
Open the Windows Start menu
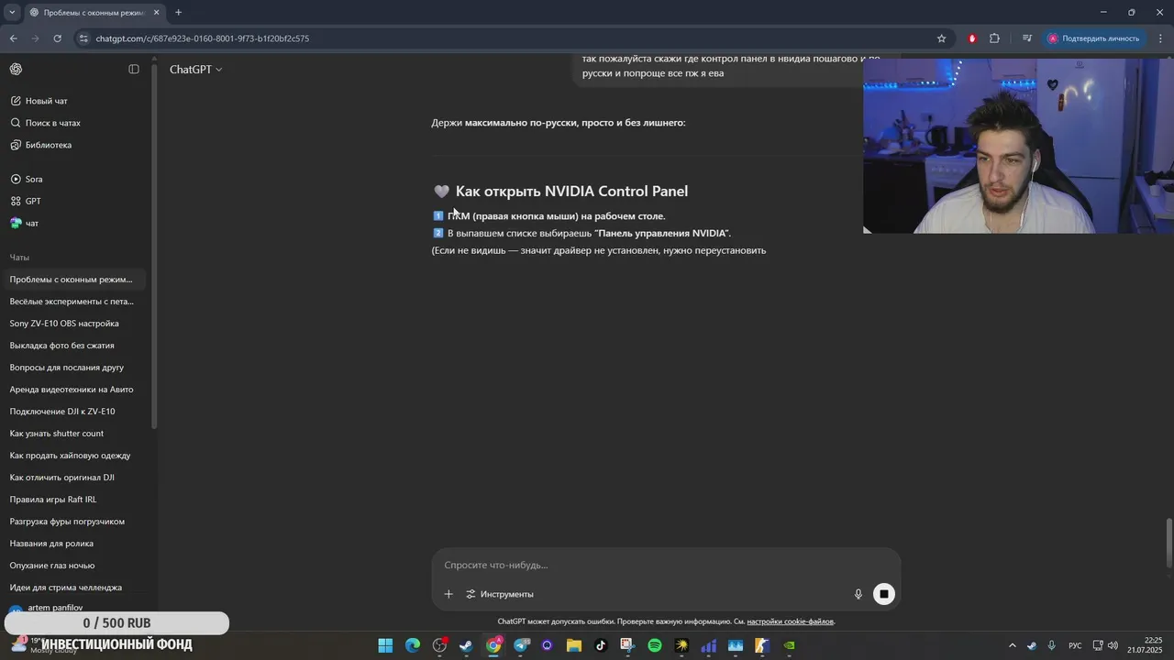point(385,645)
